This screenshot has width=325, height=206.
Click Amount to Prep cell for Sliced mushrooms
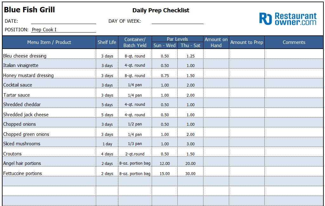tap(247, 142)
